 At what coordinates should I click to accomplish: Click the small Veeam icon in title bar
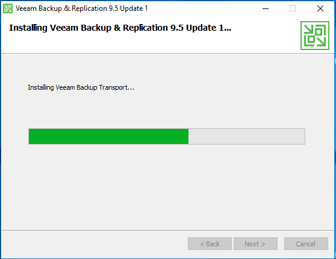(x=8, y=8)
